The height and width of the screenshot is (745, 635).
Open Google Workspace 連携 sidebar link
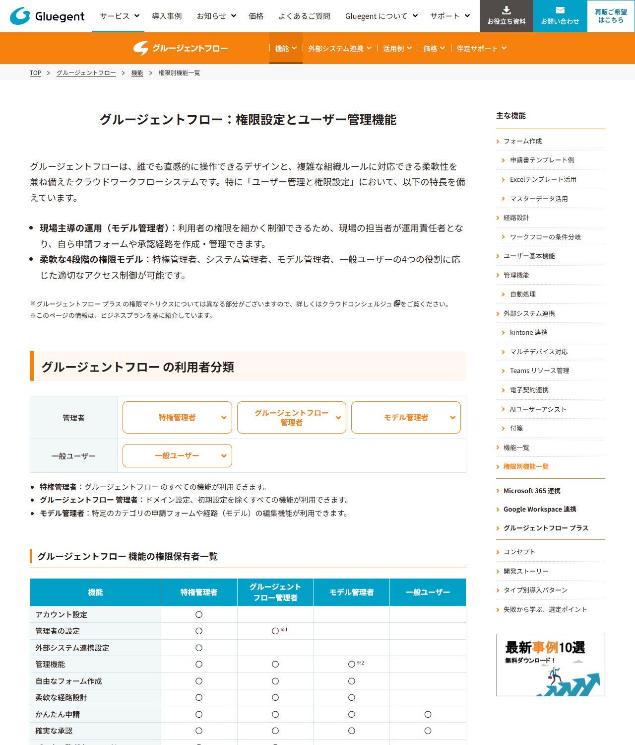540,509
